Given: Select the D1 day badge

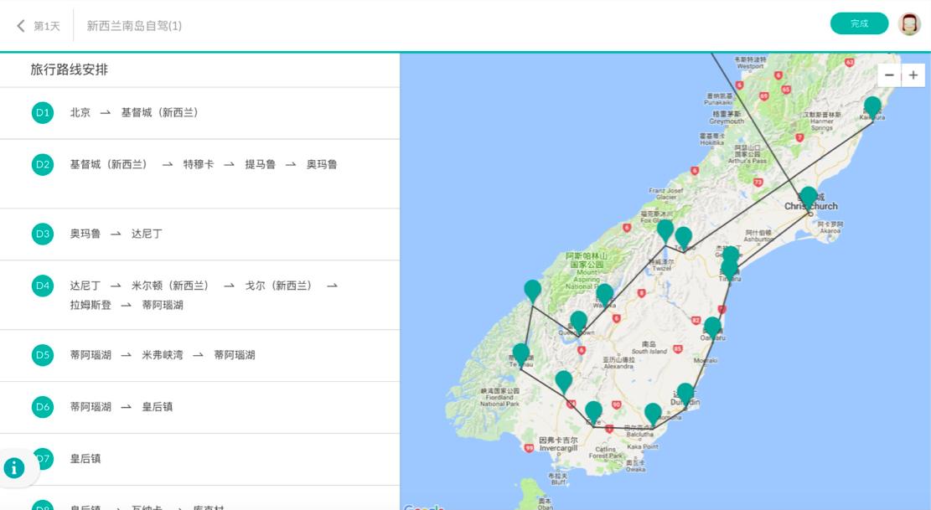Looking at the screenshot, I should tap(43, 113).
